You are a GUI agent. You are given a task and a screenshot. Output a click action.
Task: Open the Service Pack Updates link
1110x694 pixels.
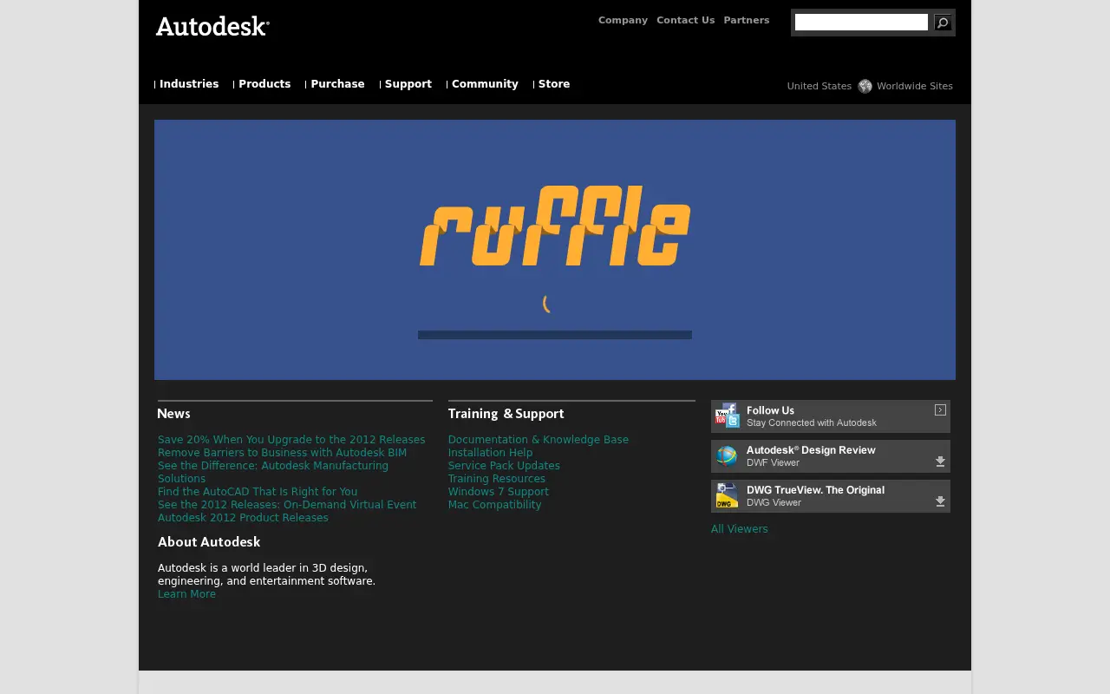point(504,466)
